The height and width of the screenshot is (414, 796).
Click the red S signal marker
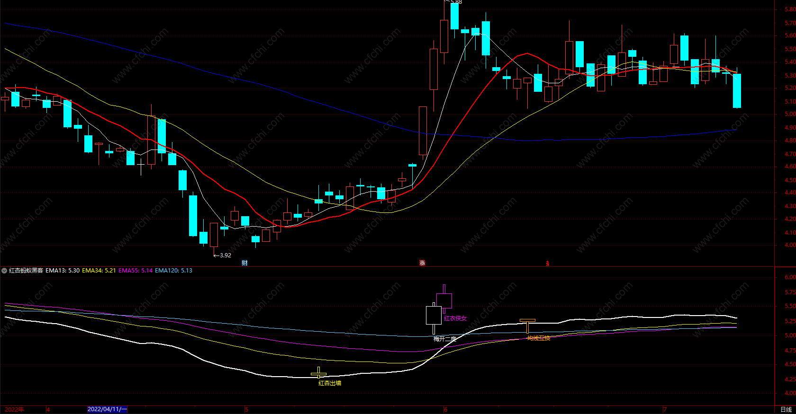pos(548,264)
